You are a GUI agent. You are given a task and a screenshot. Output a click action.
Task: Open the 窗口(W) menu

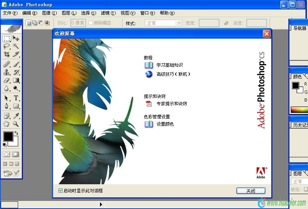click(x=148, y=13)
